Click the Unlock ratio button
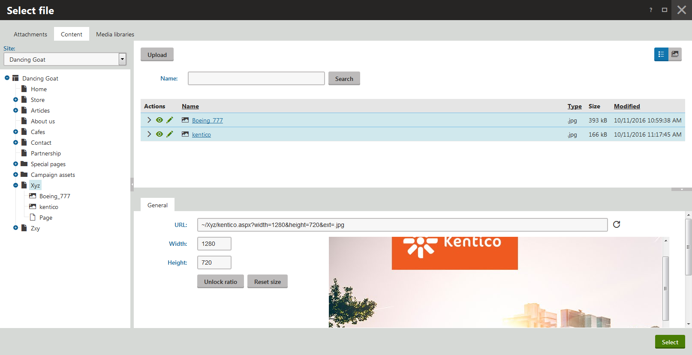 220,282
